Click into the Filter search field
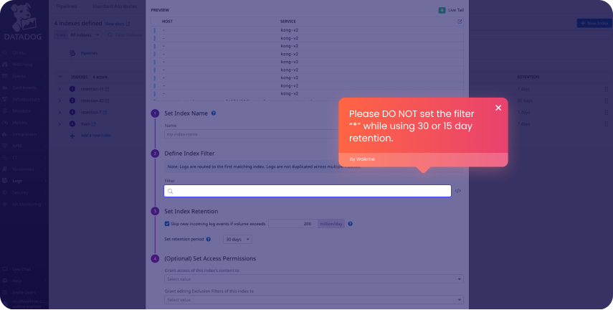 click(x=308, y=191)
